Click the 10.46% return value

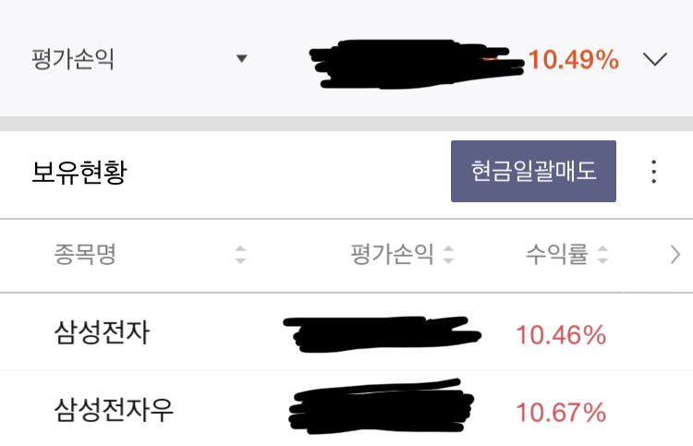(561, 334)
